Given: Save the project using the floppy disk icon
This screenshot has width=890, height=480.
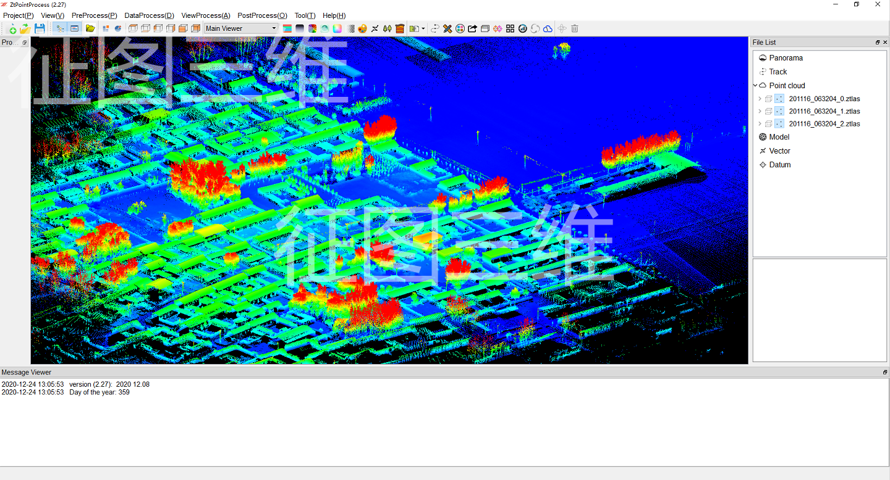Looking at the screenshot, I should [x=40, y=28].
